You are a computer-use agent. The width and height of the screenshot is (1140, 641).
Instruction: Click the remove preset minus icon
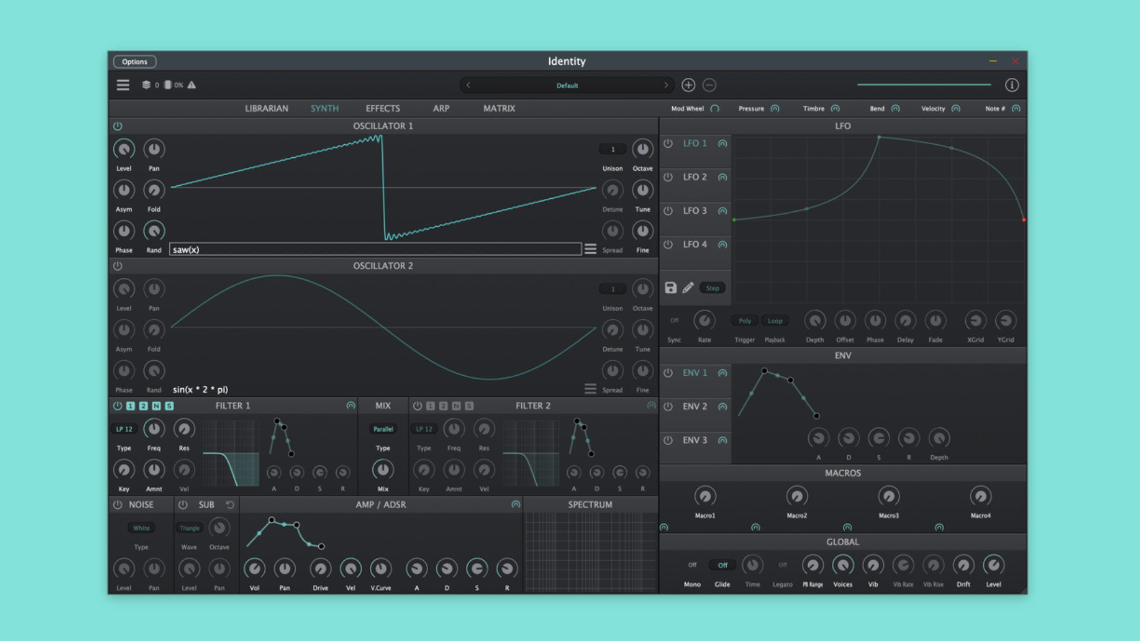point(709,85)
